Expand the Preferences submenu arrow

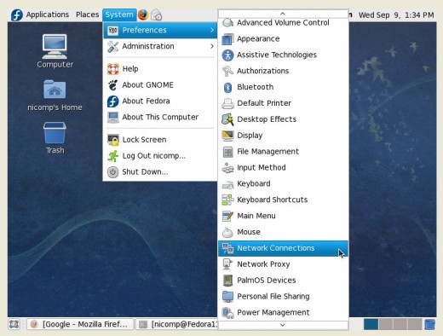tap(212, 30)
